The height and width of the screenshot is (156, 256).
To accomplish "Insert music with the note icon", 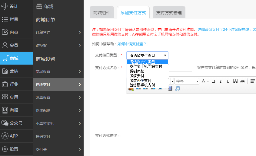I will 177,88.
